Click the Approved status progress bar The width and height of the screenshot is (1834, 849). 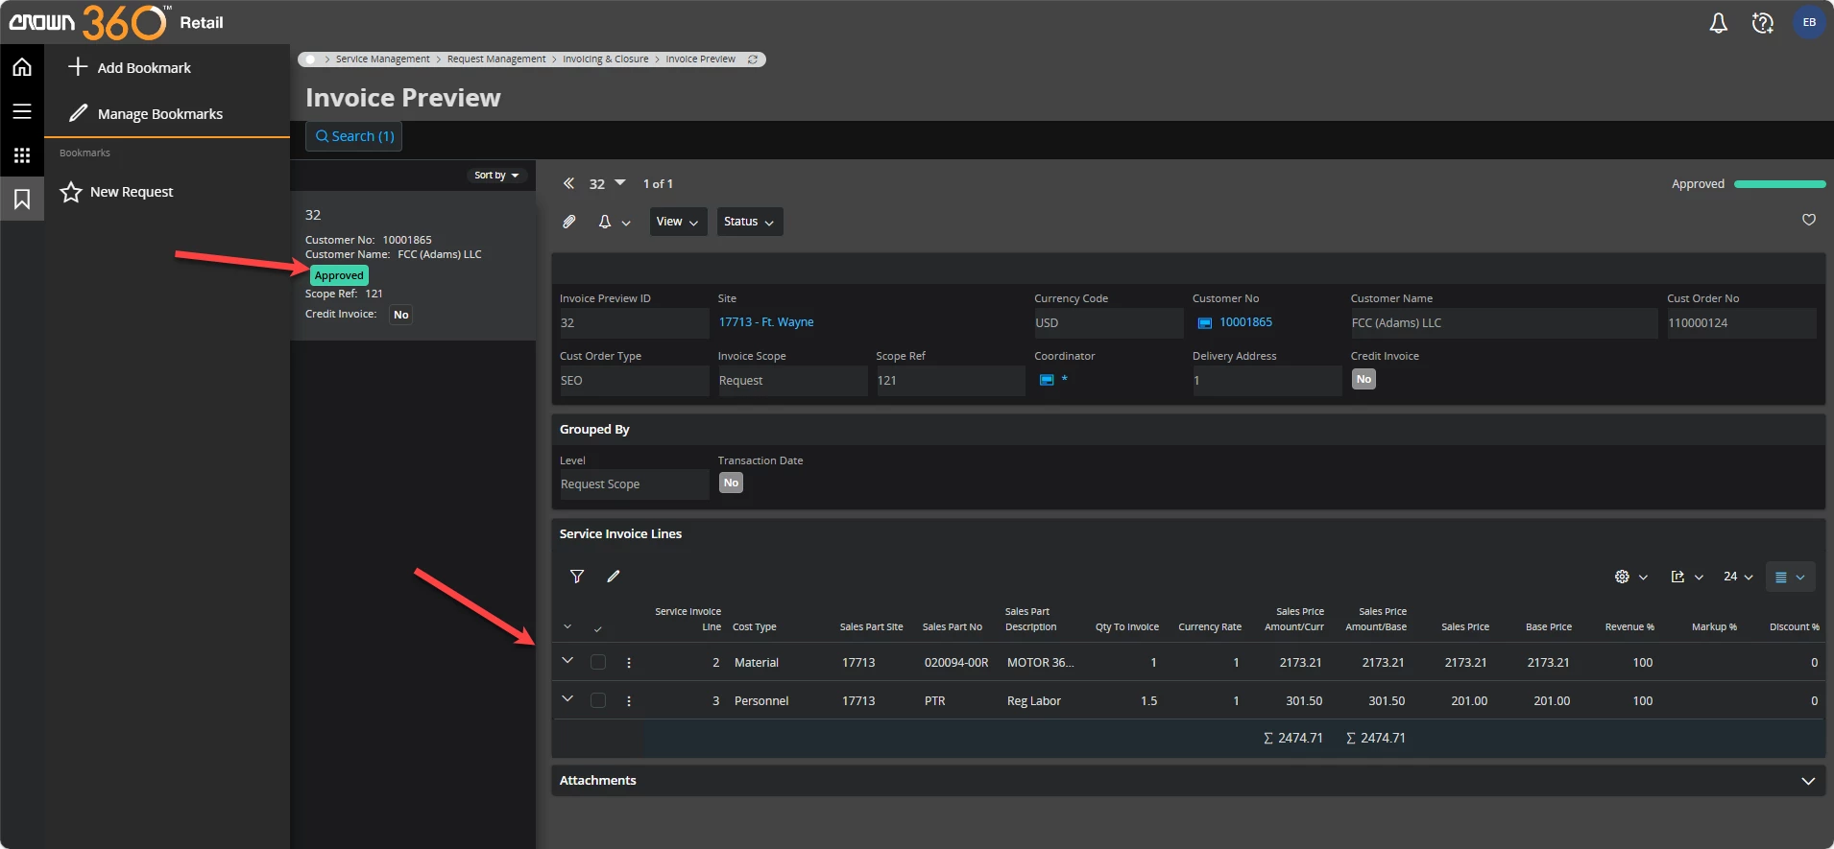click(1779, 184)
